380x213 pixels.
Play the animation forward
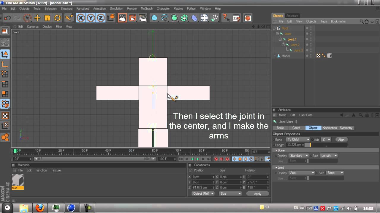(198, 159)
